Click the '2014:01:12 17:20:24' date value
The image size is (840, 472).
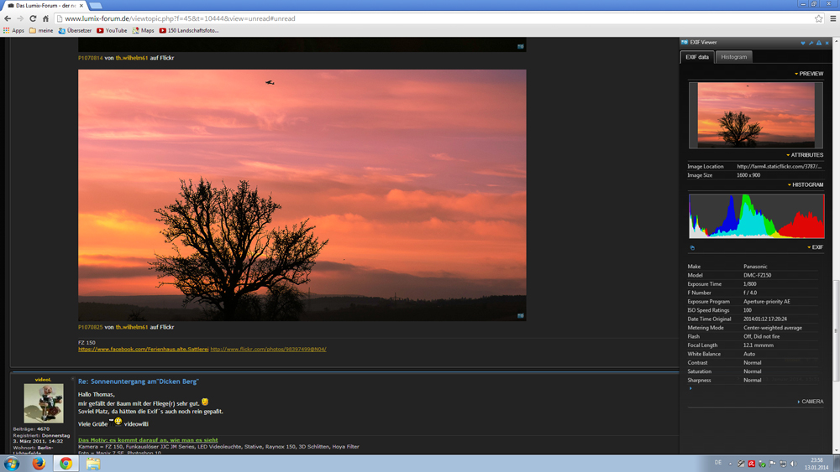pyautogui.click(x=765, y=319)
